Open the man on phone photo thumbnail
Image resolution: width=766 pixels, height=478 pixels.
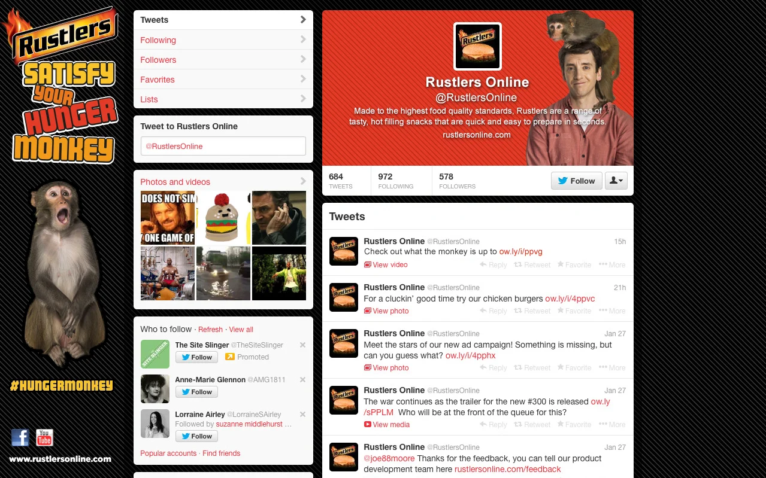279,218
